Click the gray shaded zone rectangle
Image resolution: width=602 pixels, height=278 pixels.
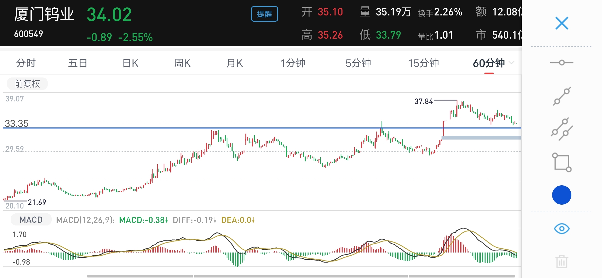click(481, 138)
